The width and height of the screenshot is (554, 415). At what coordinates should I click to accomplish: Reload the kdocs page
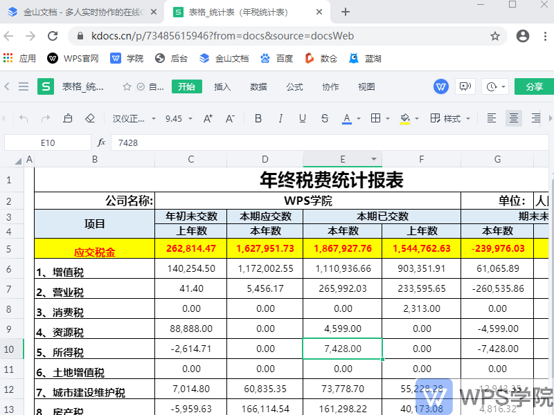(x=53, y=36)
